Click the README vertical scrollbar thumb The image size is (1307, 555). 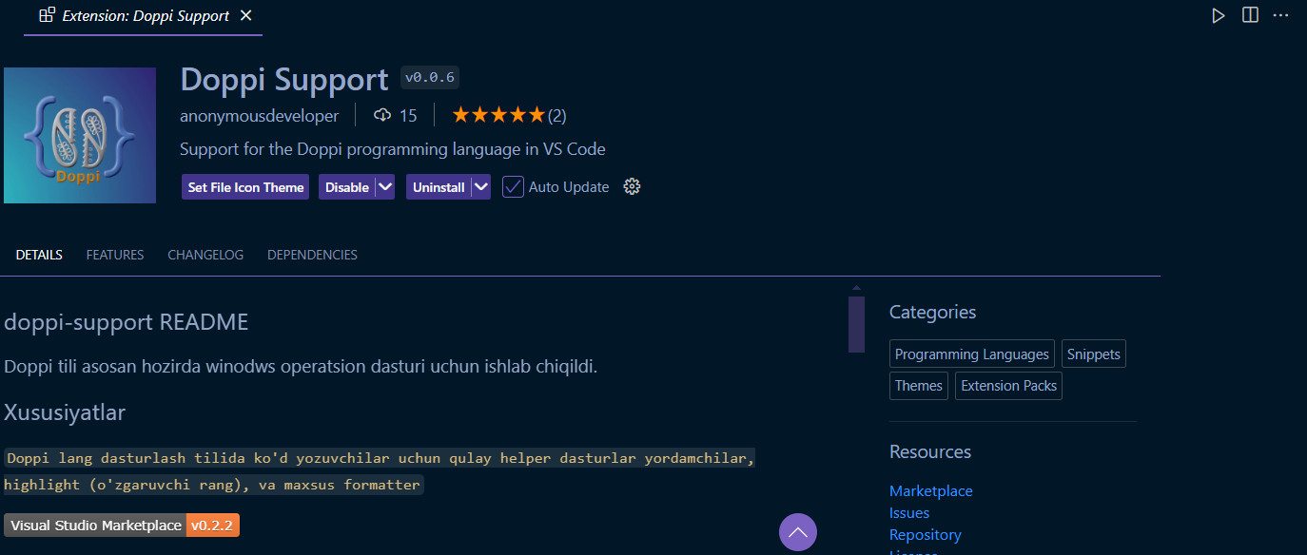856,324
